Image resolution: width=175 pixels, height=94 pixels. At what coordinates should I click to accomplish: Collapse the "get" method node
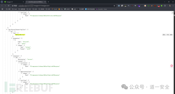click(9, 31)
